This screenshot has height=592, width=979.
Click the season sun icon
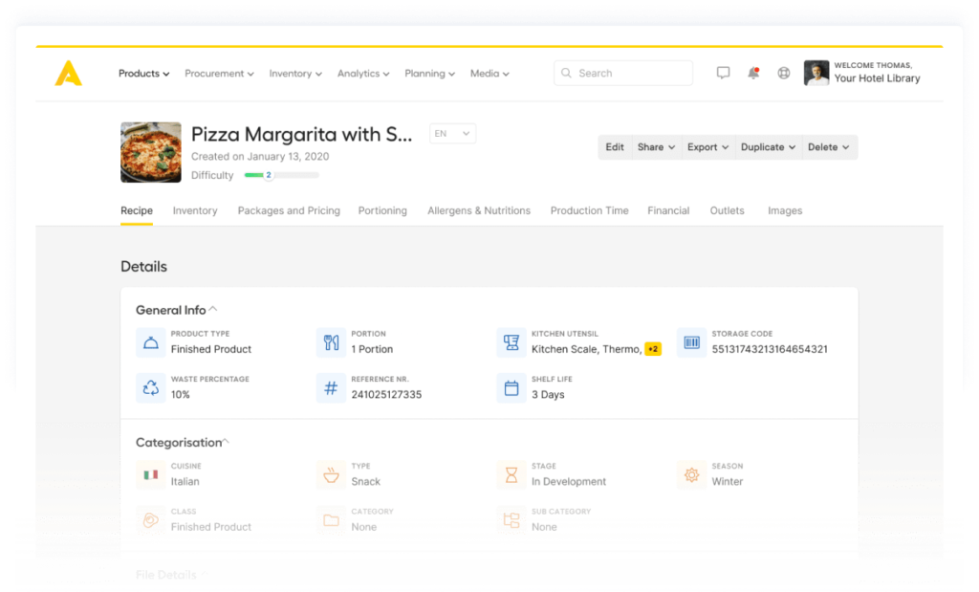(690, 474)
